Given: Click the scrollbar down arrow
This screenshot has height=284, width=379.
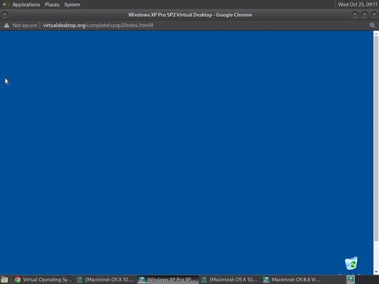Looking at the screenshot, I should 376,272.
